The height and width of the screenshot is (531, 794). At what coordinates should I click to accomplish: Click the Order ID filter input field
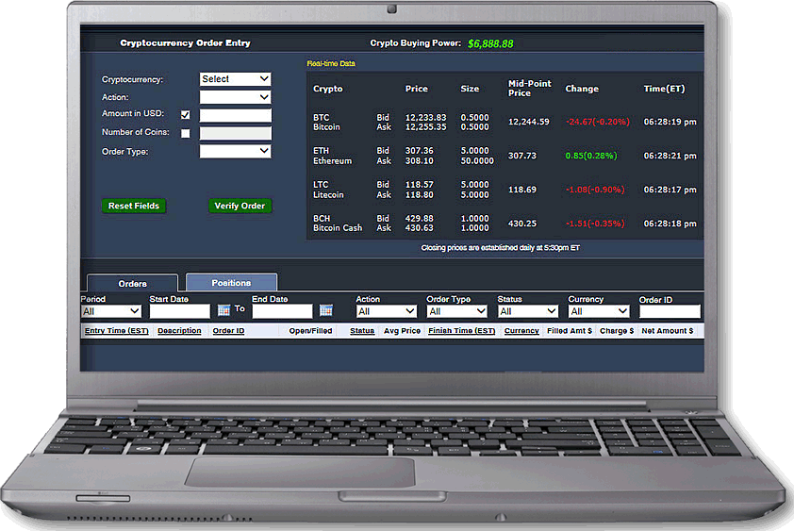[670, 311]
